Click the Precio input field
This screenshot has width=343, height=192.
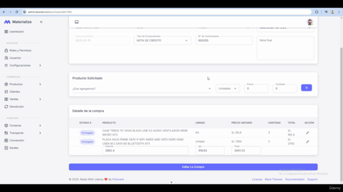256,89
